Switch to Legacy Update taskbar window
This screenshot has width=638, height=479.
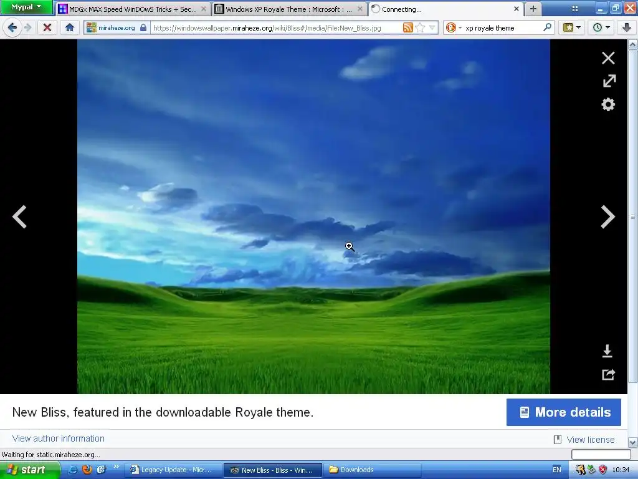click(172, 470)
